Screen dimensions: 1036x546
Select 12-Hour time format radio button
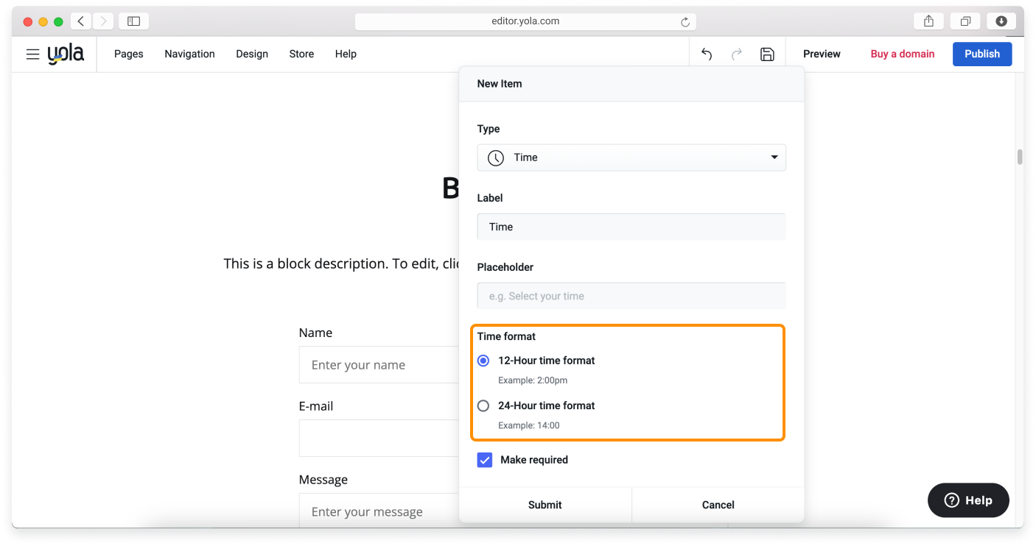pyautogui.click(x=483, y=361)
